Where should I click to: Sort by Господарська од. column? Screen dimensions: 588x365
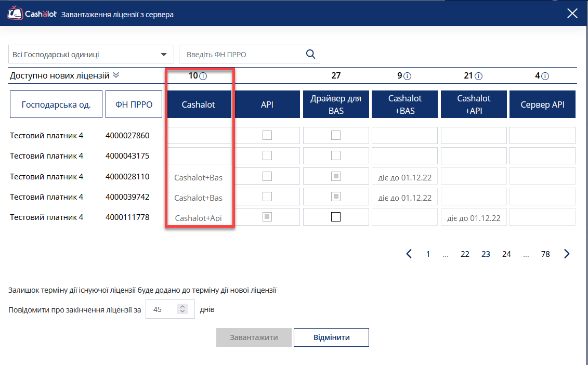56,105
